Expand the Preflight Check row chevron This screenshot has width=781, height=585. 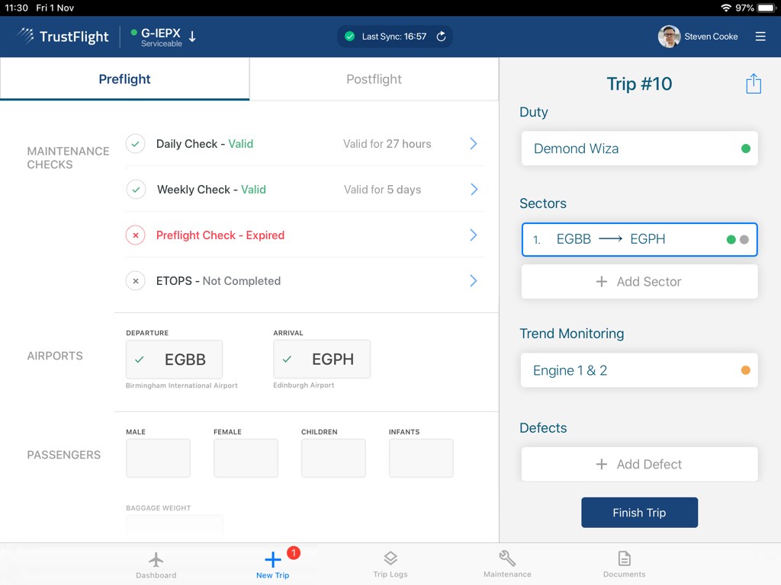pos(474,235)
